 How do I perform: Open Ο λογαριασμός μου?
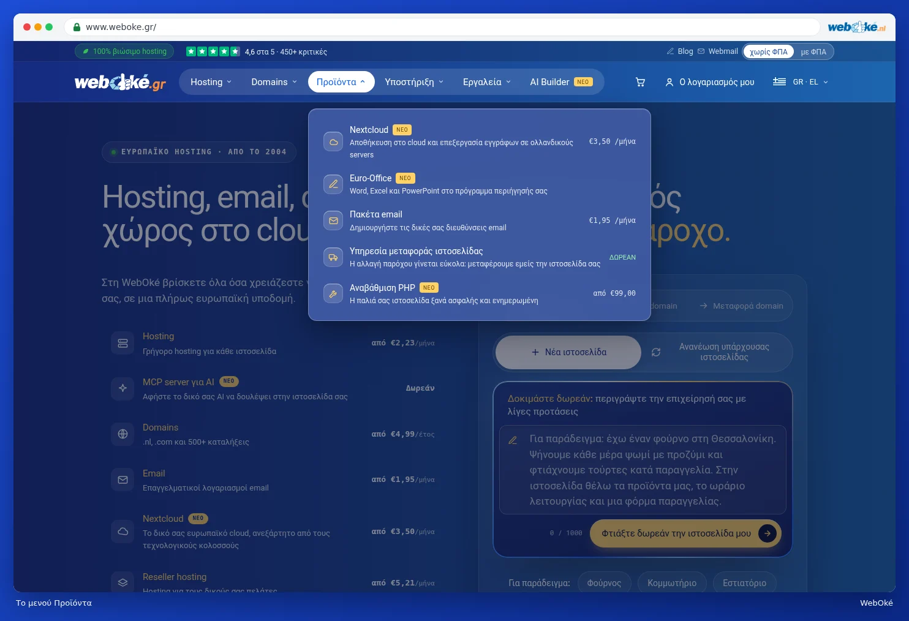(x=710, y=82)
